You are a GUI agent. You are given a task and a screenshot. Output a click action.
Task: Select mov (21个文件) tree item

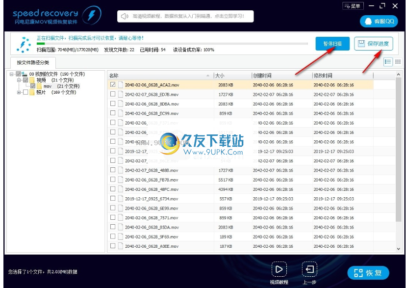tap(61, 86)
